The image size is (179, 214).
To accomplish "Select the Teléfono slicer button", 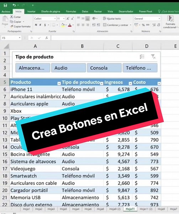I will [140, 68].
